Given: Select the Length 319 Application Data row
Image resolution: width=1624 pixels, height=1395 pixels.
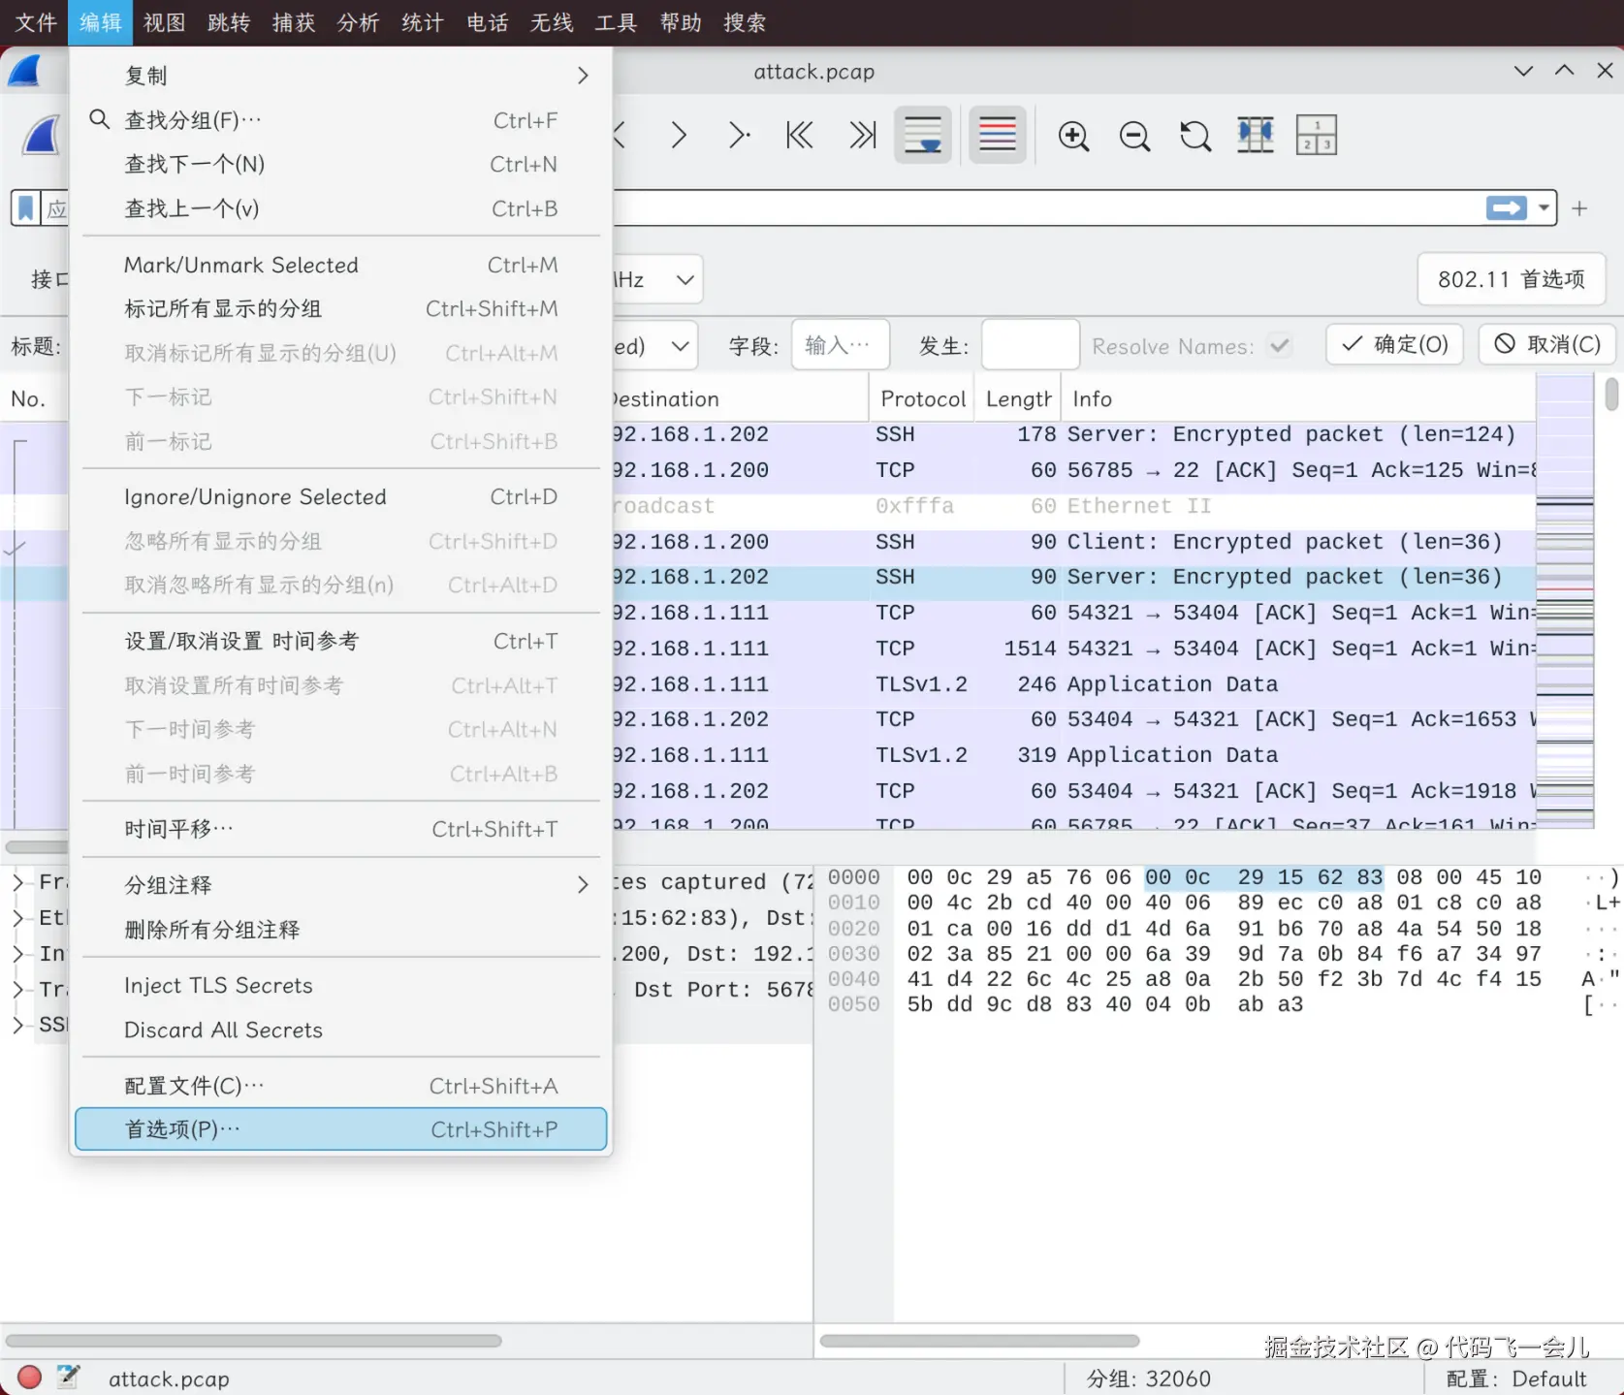Looking at the screenshot, I should click(1073, 755).
